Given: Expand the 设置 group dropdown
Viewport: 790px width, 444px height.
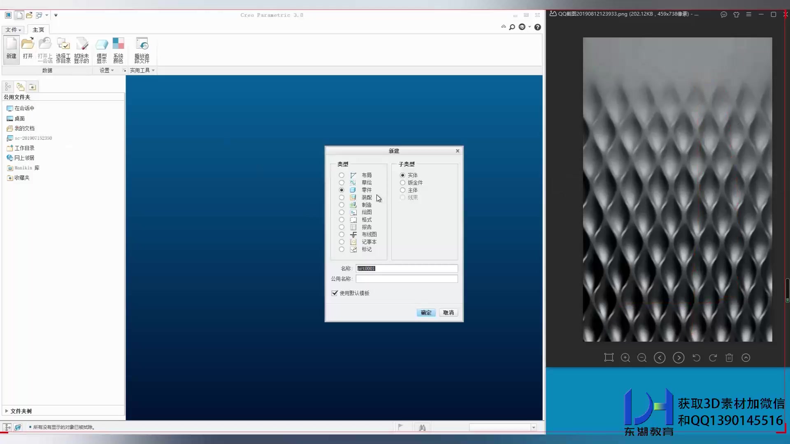Looking at the screenshot, I should [107, 70].
